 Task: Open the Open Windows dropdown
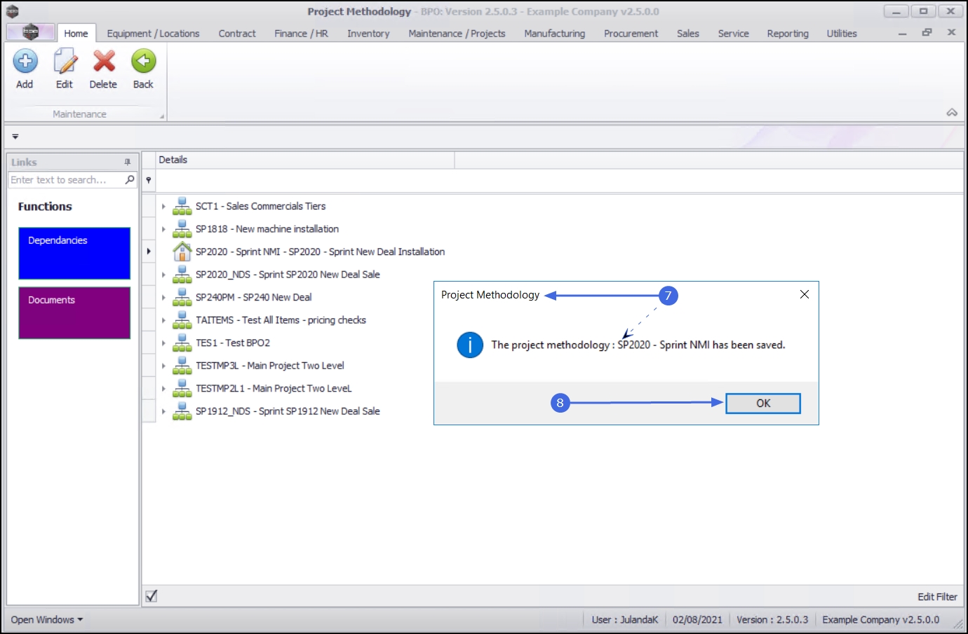tap(47, 620)
